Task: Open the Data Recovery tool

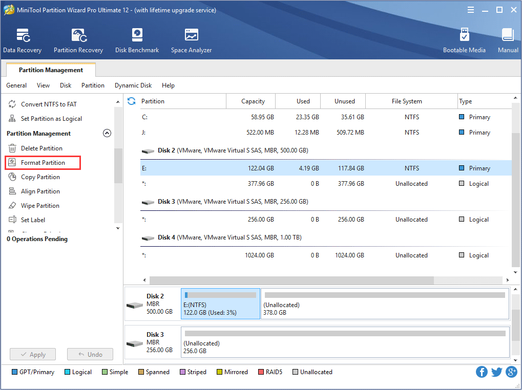Action: (22, 40)
